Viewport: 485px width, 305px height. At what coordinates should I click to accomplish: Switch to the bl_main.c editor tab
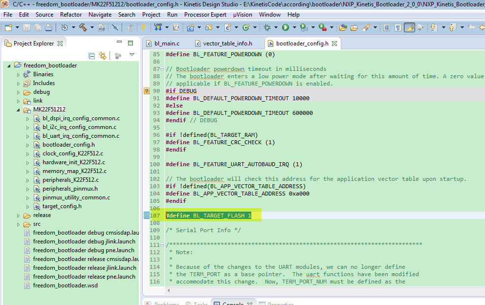click(x=167, y=44)
